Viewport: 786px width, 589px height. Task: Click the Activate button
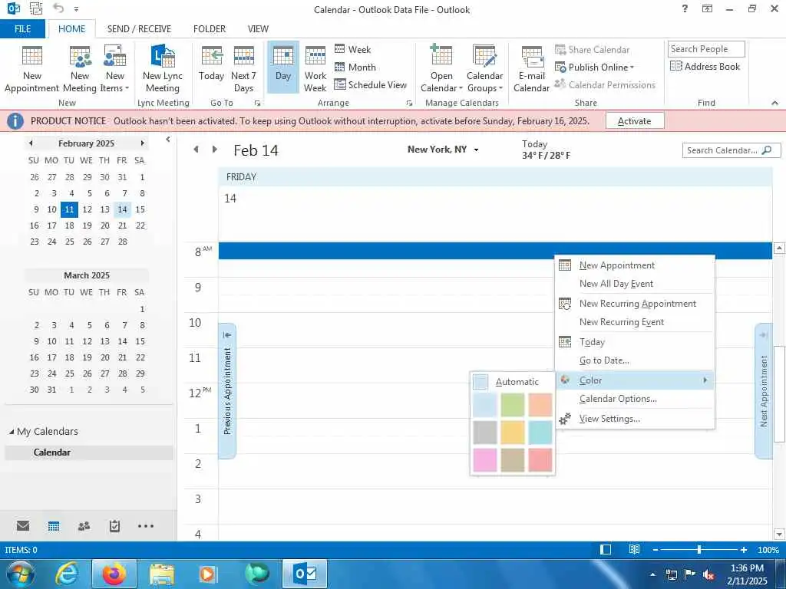point(635,120)
